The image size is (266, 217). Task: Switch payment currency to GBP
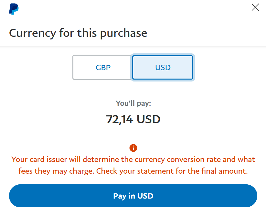(103, 67)
